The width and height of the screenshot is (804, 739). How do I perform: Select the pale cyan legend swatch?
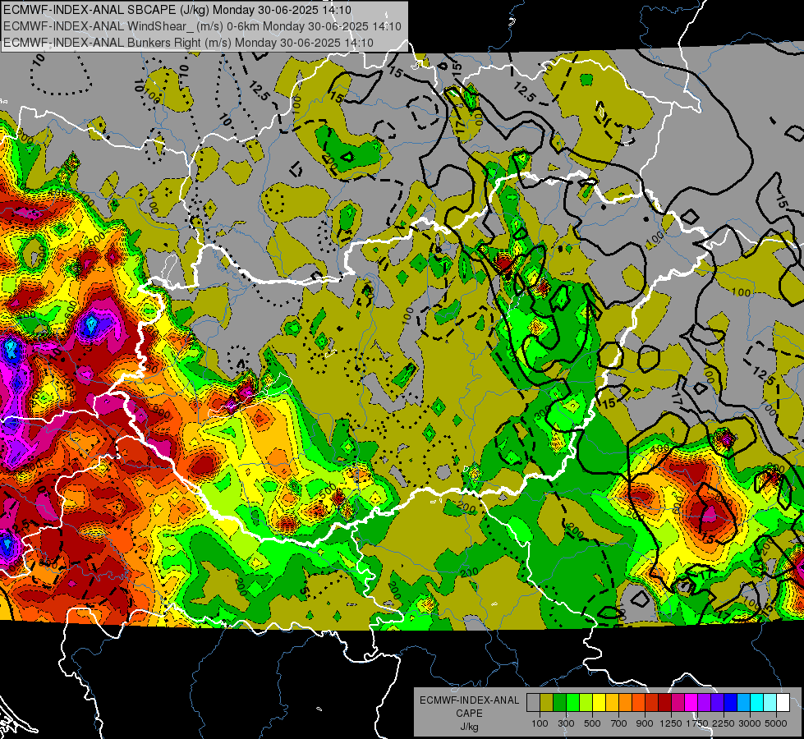(x=770, y=703)
